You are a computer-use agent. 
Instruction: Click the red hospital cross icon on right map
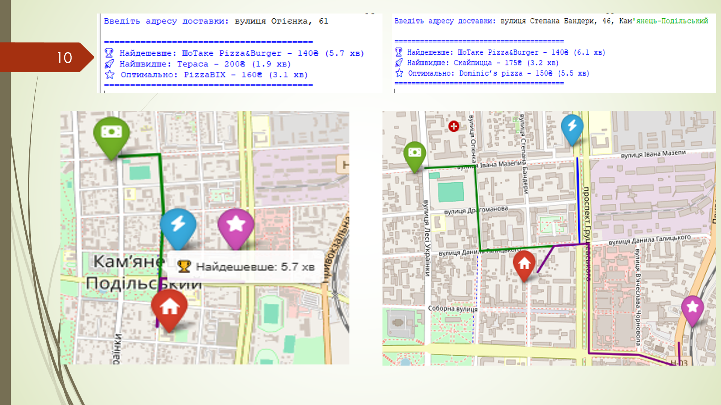tap(453, 126)
